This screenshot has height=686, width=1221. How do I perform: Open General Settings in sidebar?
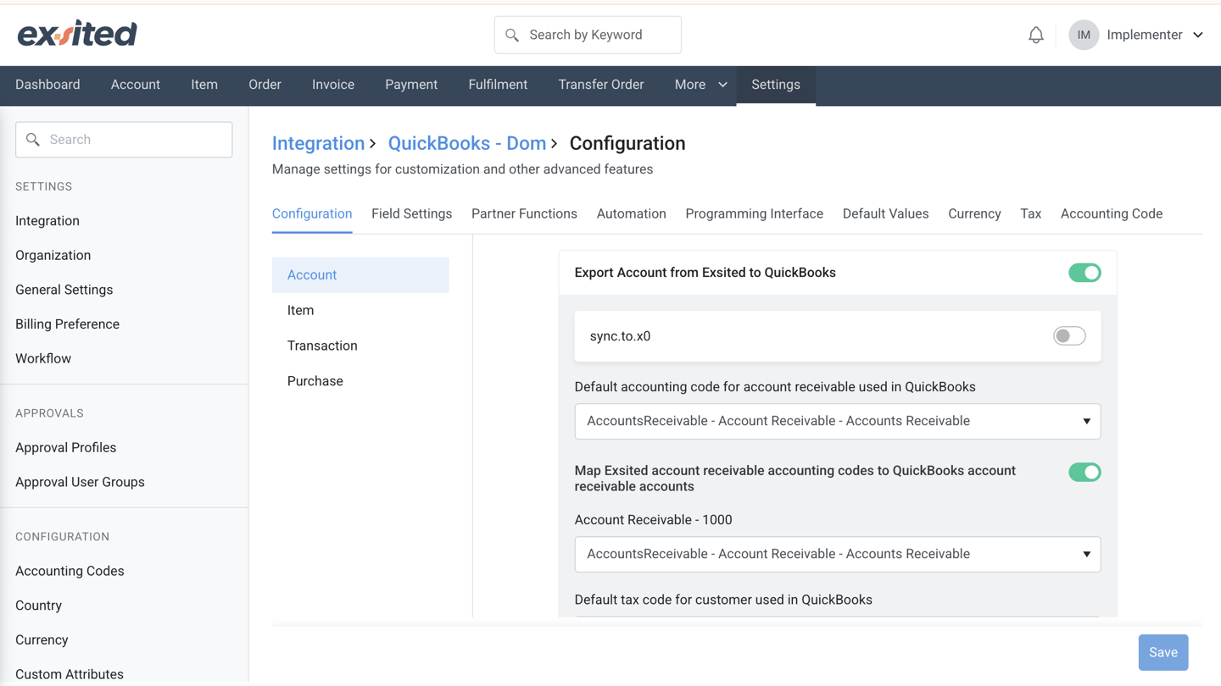pyautogui.click(x=64, y=290)
